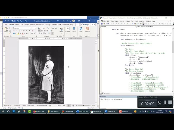This screenshot has width=174, height=130.
Task: Open the Change Case Aa dropdown
Action: (28, 33)
